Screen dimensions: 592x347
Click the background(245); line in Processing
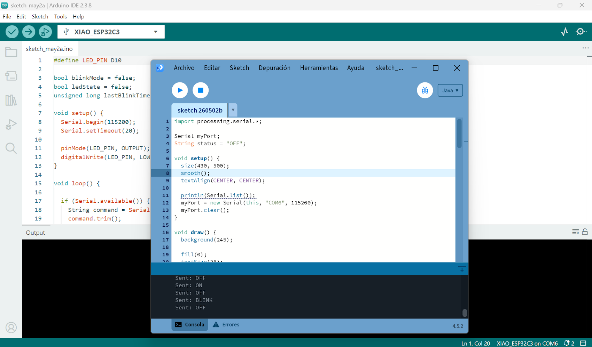(207, 240)
